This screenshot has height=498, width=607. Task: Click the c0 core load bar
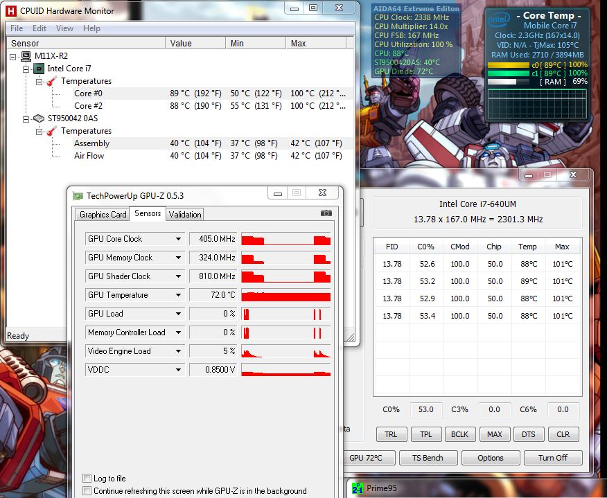pos(509,65)
